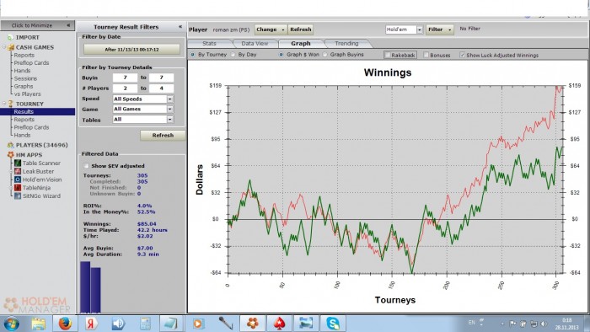Open TableNinja app icon

pyautogui.click(x=18, y=188)
